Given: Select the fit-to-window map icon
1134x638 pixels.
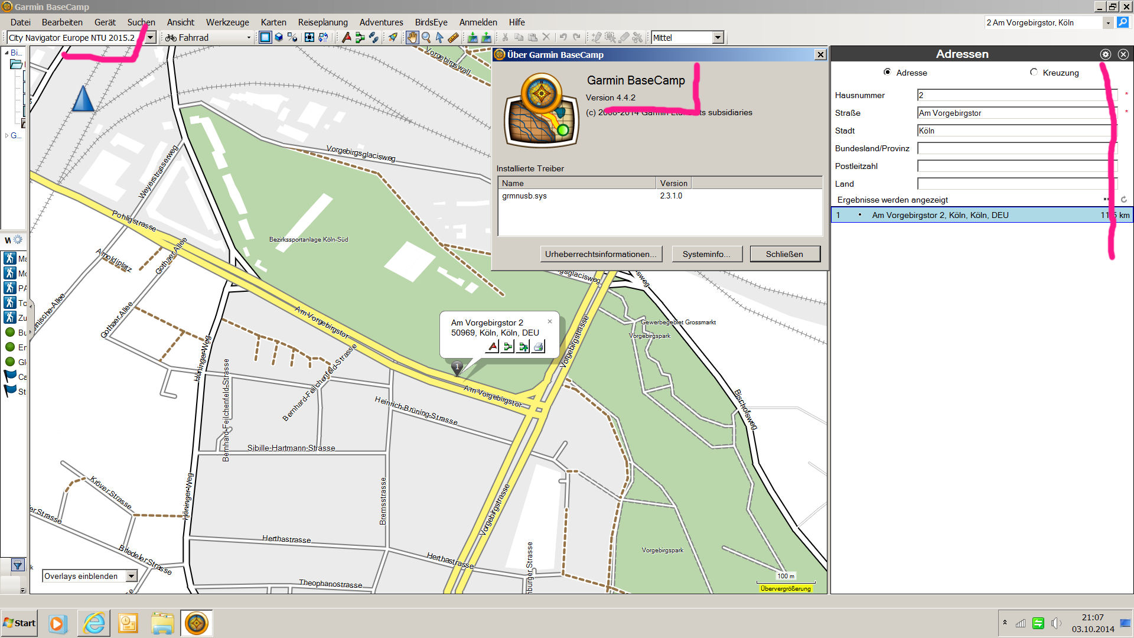Looking at the screenshot, I should [309, 38].
